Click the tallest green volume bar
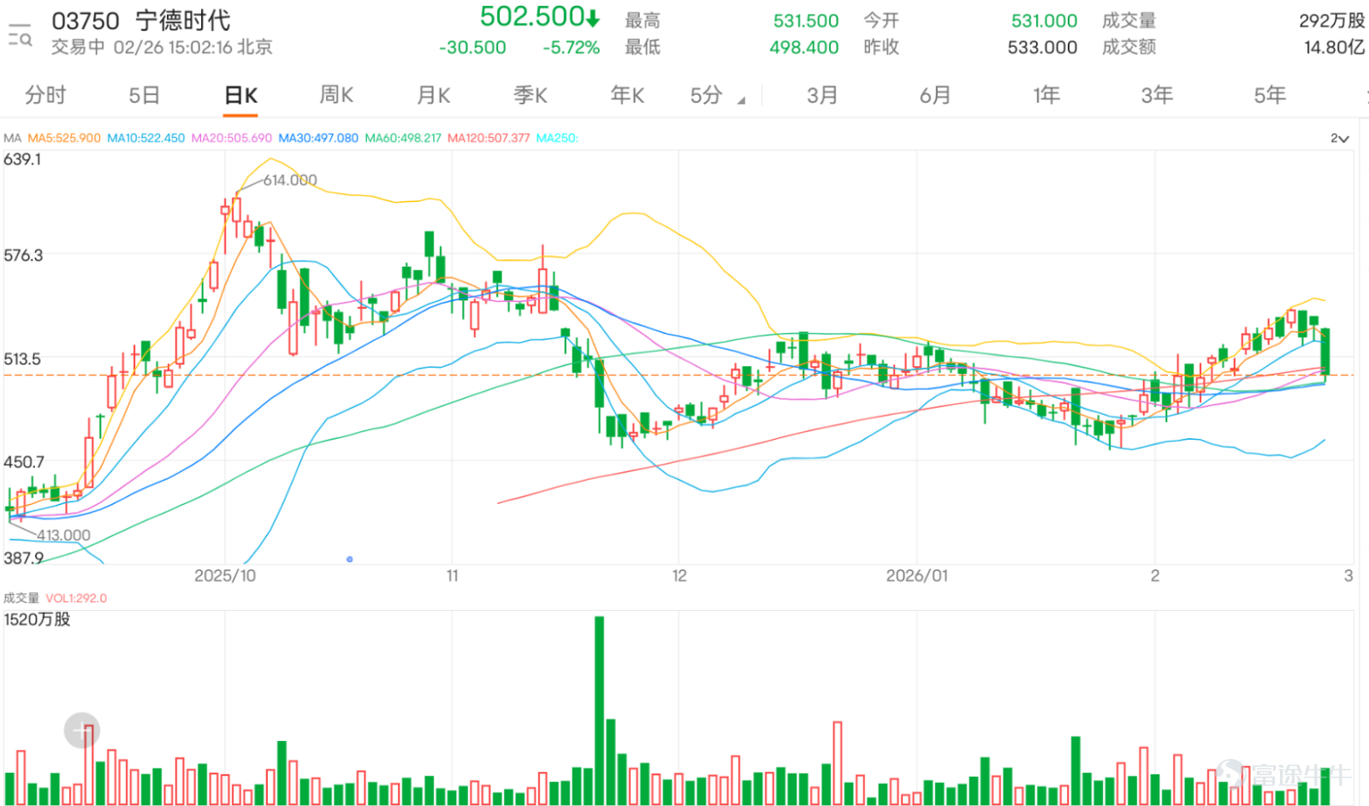The height and width of the screenshot is (806, 1369). click(x=599, y=710)
